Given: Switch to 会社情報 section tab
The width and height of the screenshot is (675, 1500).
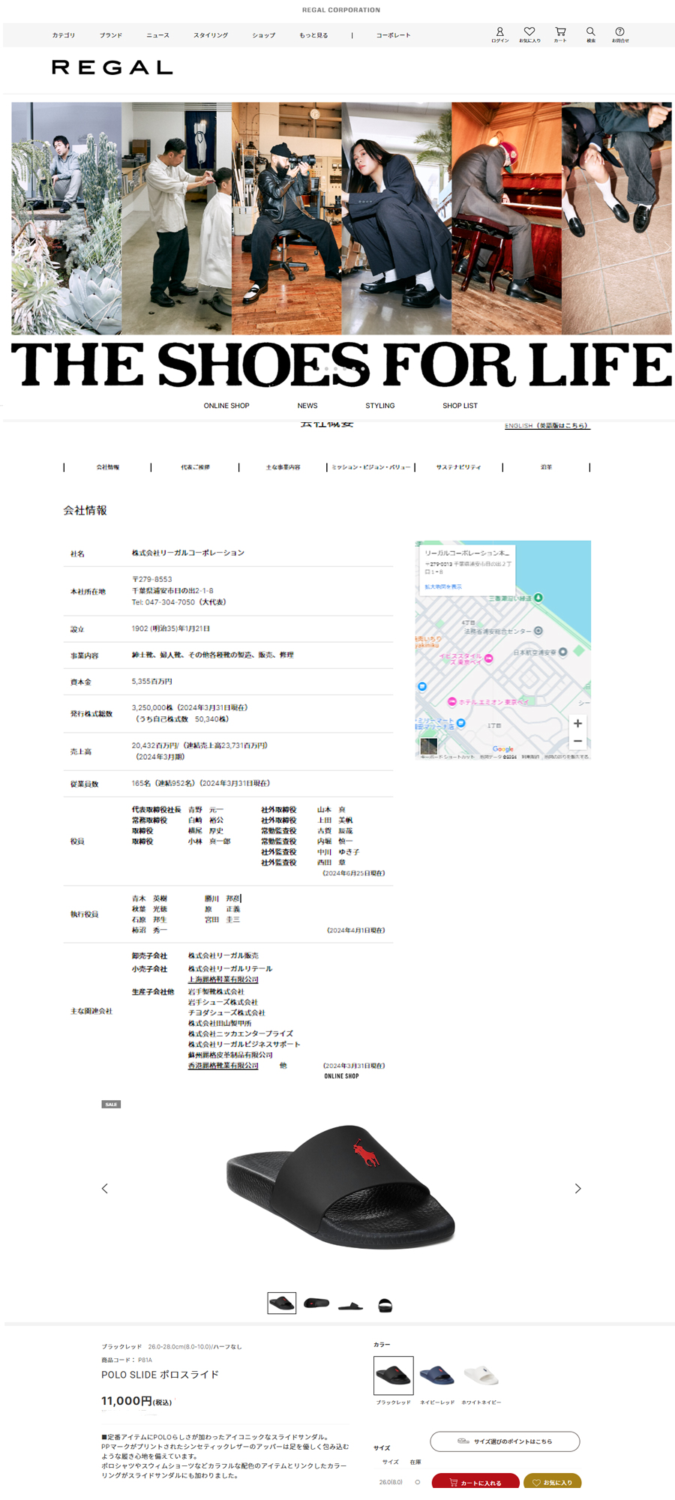Looking at the screenshot, I should click(x=108, y=467).
